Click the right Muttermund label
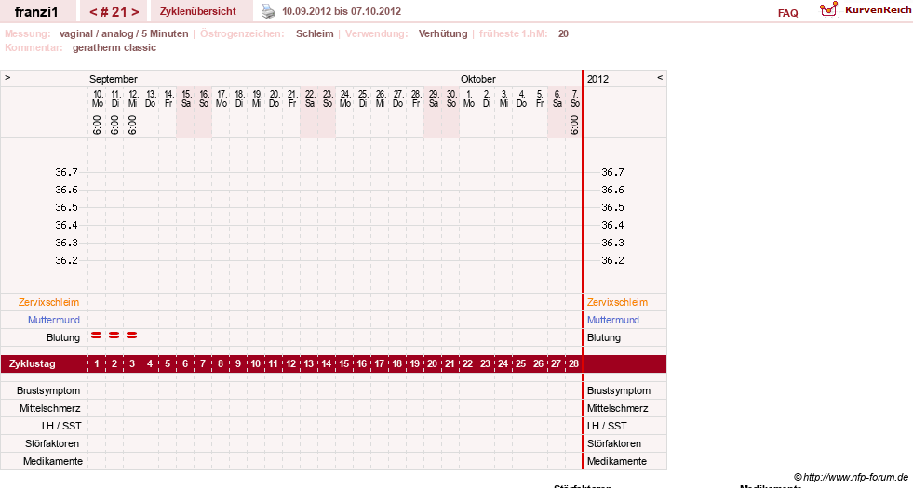The height and width of the screenshot is (488, 913). pyautogui.click(x=613, y=320)
